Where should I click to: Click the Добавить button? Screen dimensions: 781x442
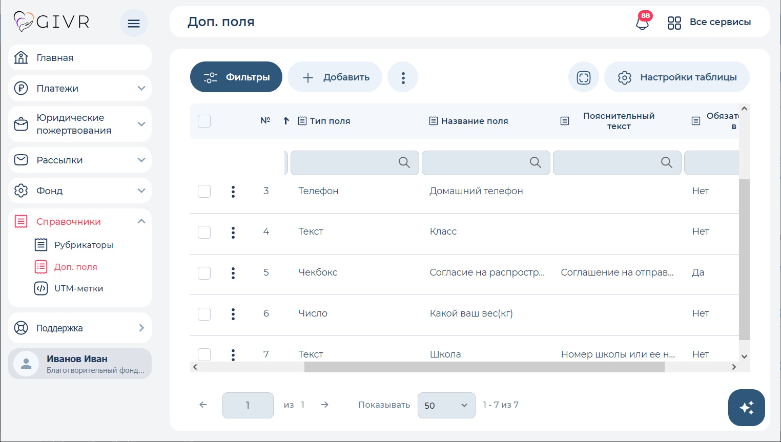[x=335, y=77]
